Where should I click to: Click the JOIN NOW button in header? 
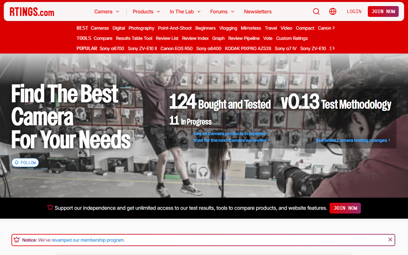pyautogui.click(x=383, y=11)
